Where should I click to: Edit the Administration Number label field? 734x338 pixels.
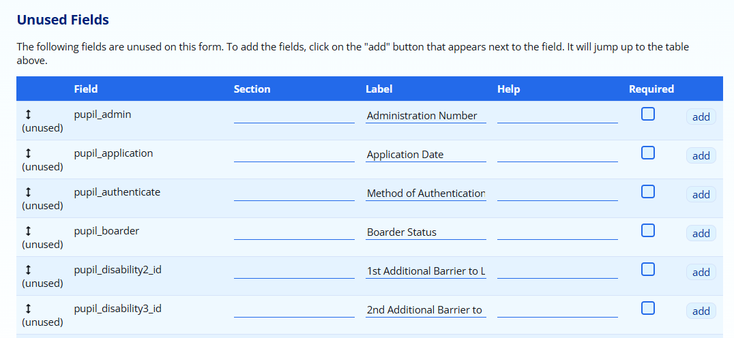click(x=426, y=115)
